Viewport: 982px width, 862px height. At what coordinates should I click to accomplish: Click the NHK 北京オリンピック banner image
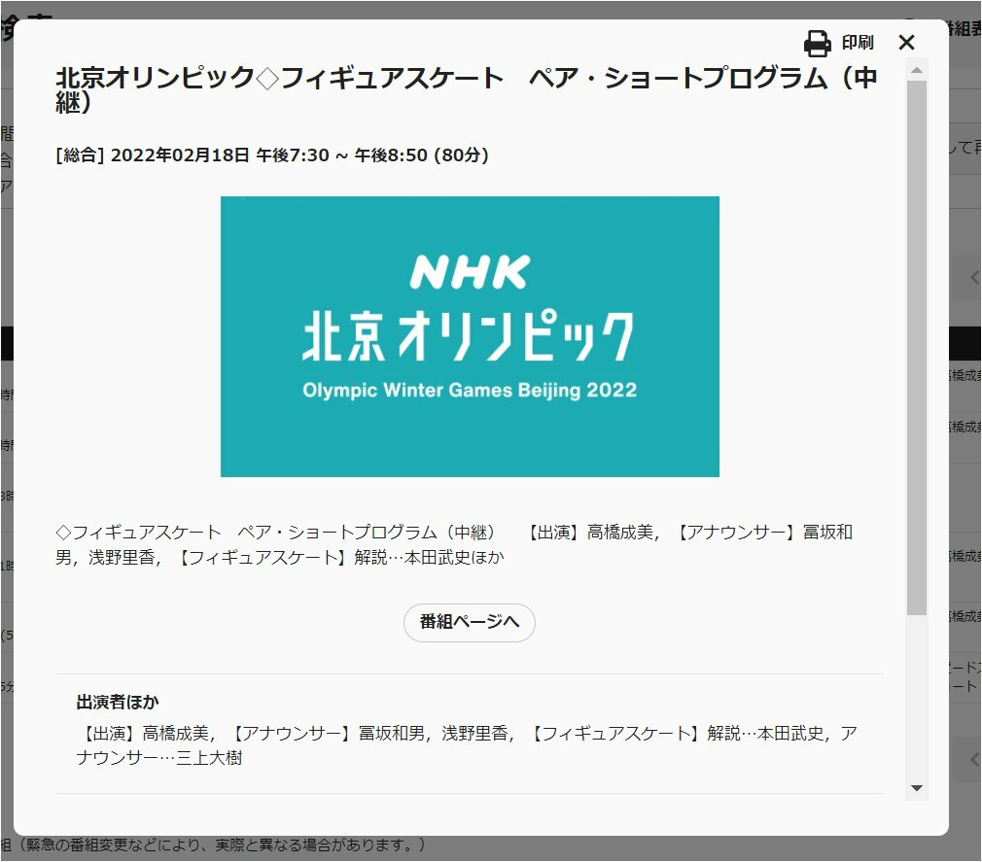point(470,337)
